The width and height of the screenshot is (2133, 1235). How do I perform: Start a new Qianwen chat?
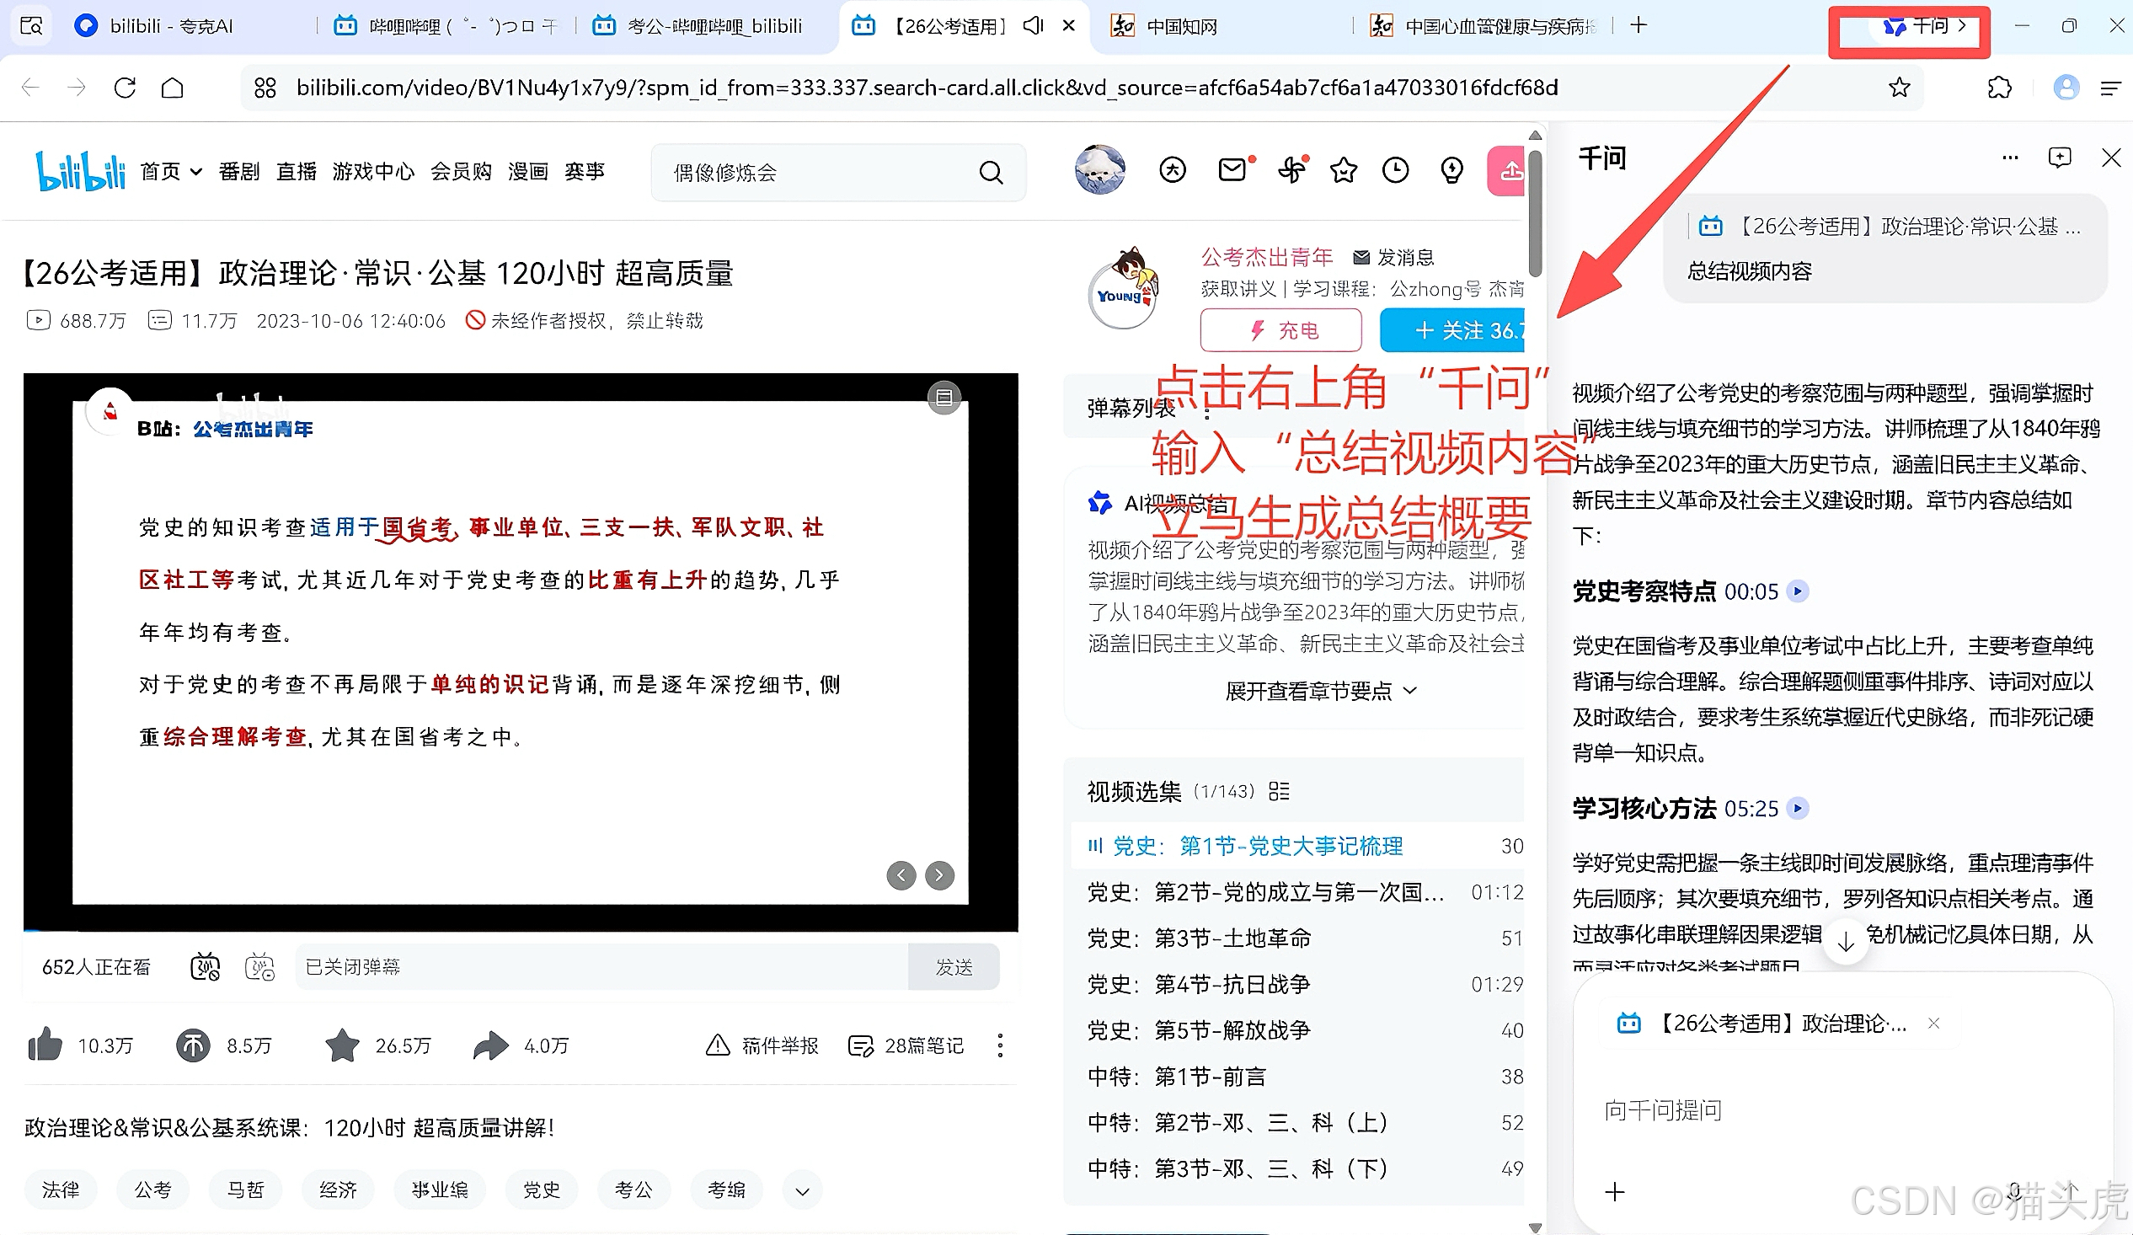point(2060,158)
